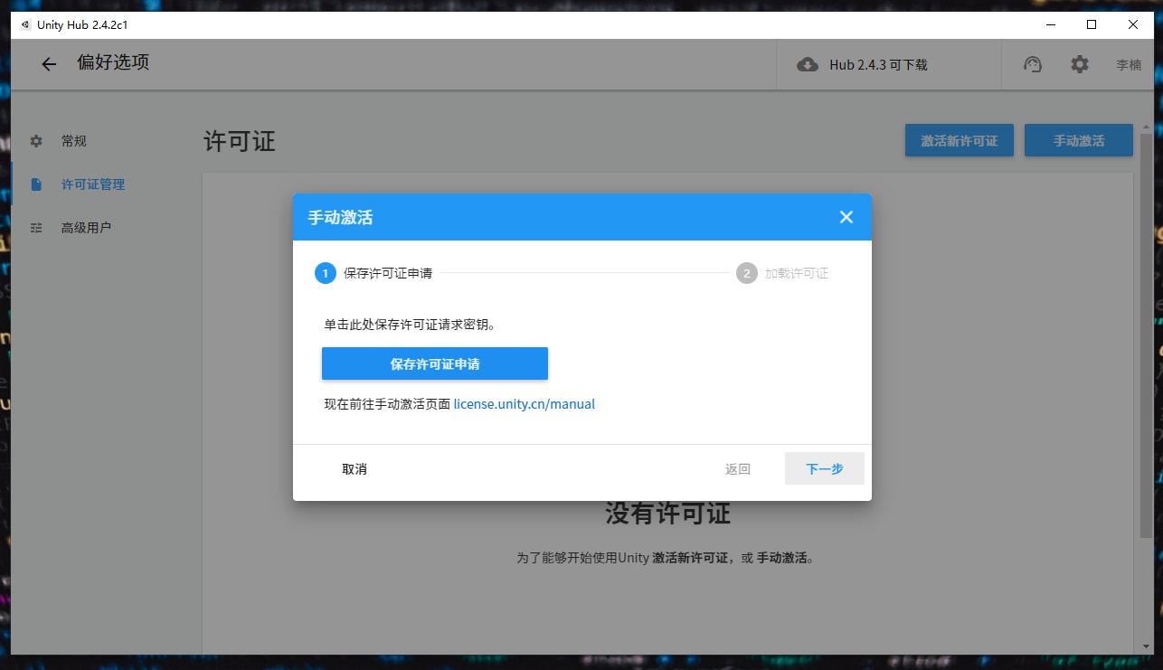Click the Hub 2.4.3 可下载 notice
Screen dimensions: 1163x670
click(878, 65)
